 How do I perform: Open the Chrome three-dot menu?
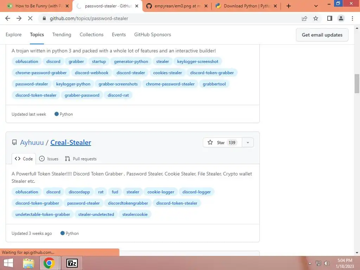[x=352, y=18]
